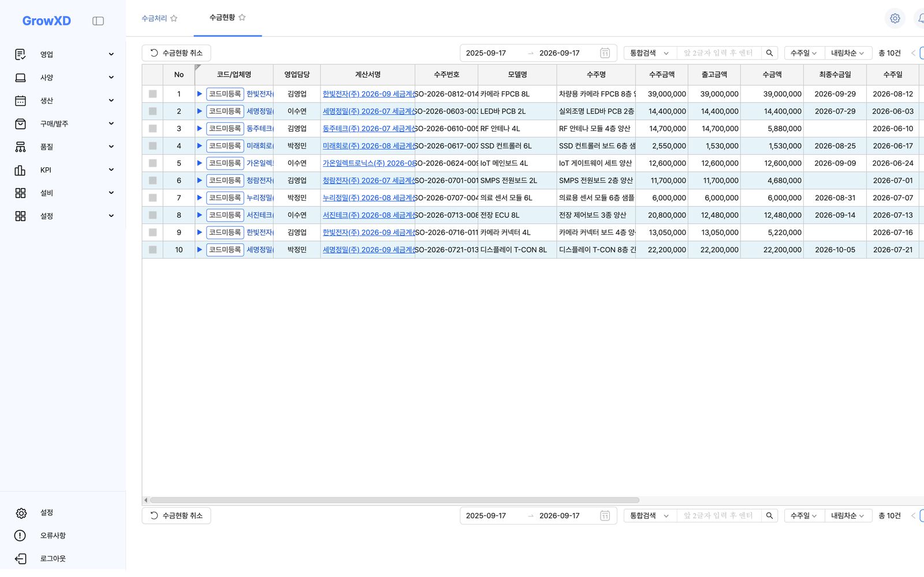This screenshot has width=924, height=577.
Task: Open the top 수주일 sort dropdown
Action: (x=803, y=53)
